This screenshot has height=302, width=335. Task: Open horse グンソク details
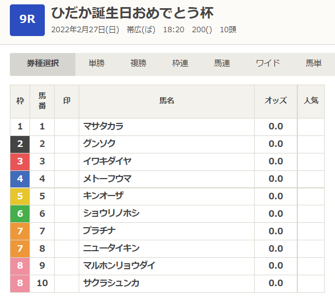pyautogui.click(x=99, y=144)
